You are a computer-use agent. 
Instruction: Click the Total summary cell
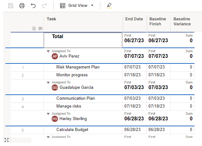[x=83, y=40]
